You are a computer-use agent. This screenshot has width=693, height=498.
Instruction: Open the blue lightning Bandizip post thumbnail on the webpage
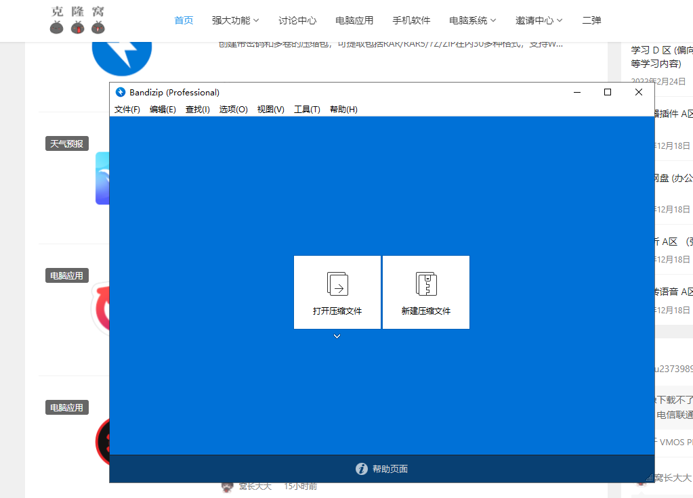click(x=122, y=59)
